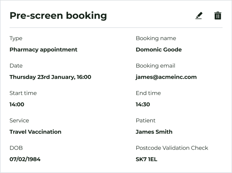Click the edit pencil icon

(x=198, y=16)
